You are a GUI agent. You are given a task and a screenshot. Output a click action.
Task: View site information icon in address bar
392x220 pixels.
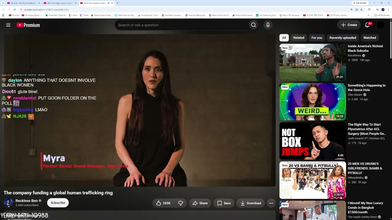click(21, 9)
